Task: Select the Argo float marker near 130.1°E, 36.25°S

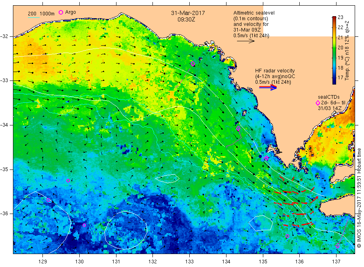Action: pos(84,225)
